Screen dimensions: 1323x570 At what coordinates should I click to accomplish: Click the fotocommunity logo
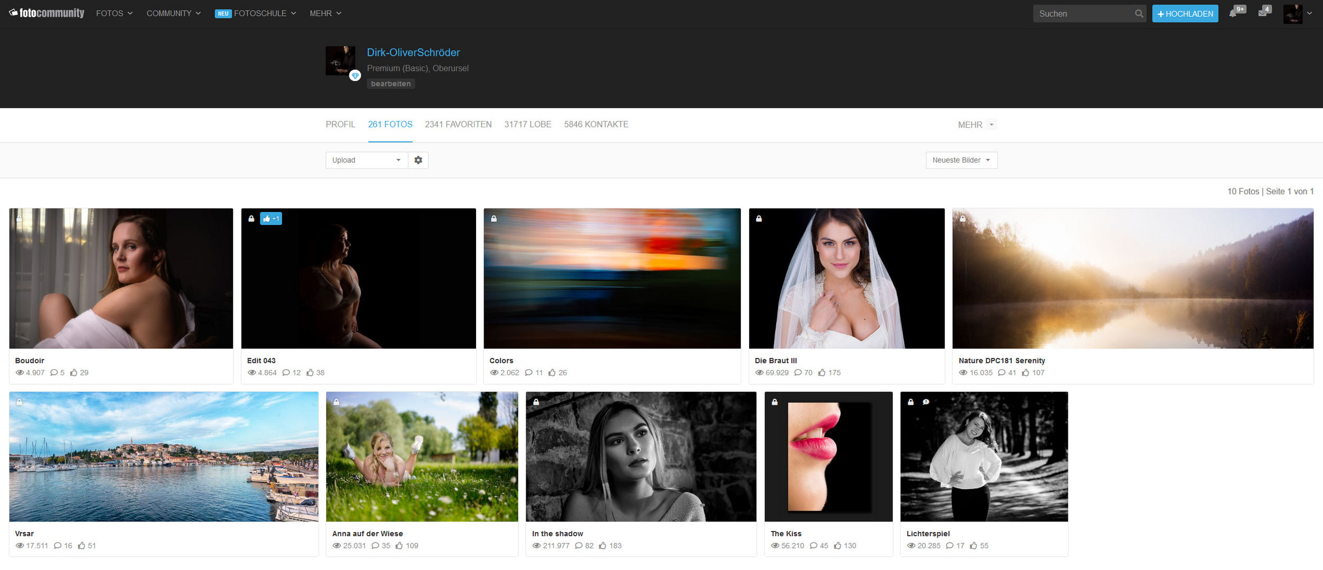click(46, 13)
